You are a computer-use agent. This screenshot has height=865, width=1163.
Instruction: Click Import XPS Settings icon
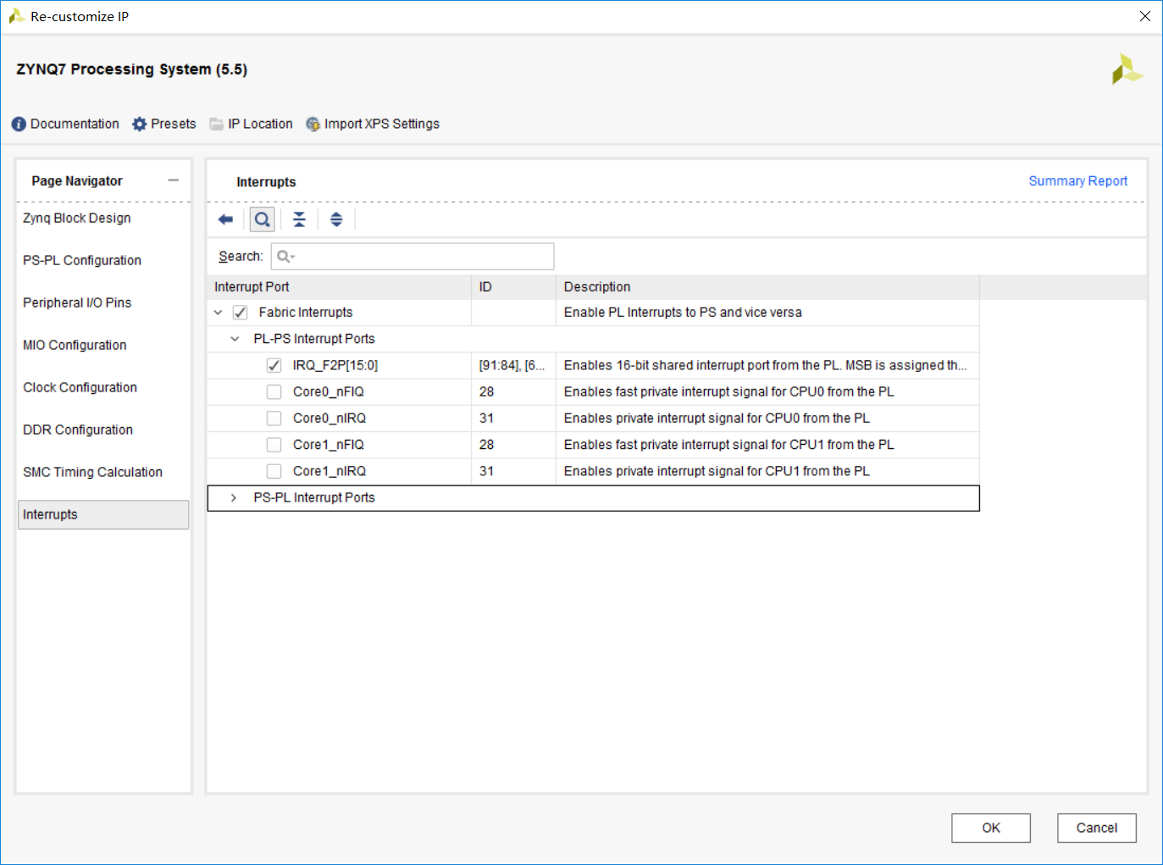(313, 125)
